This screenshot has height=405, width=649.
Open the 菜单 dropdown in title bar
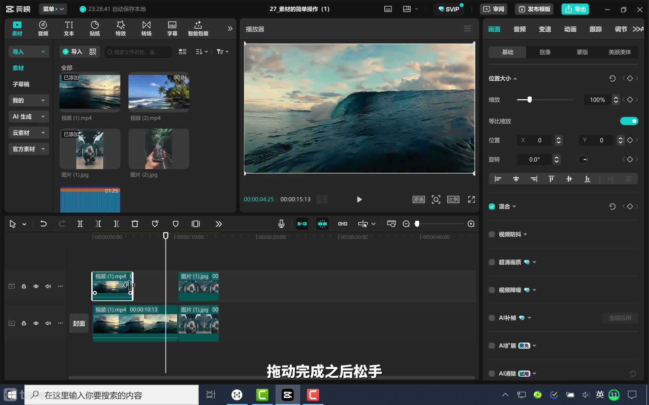click(x=53, y=9)
